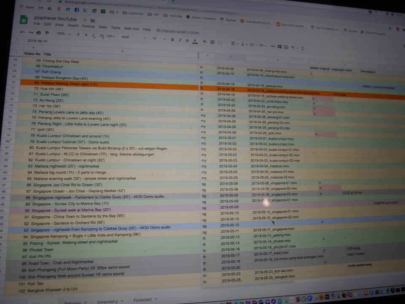The image size is (405, 304).
Task: Select the Paint format tool
Action: point(46,33)
